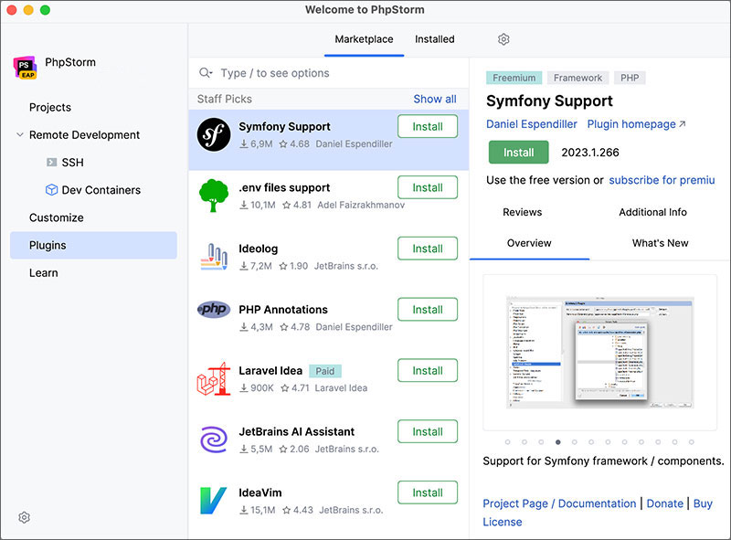Select SSH under Remote Development
Image resolution: width=731 pixels, height=540 pixels.
72,163
